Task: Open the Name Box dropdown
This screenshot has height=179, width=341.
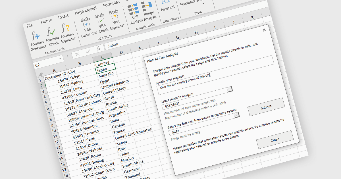Action: click(x=61, y=59)
